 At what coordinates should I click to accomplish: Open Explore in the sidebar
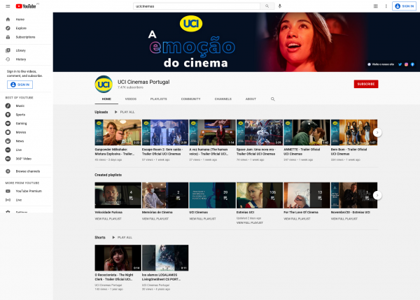click(x=21, y=28)
